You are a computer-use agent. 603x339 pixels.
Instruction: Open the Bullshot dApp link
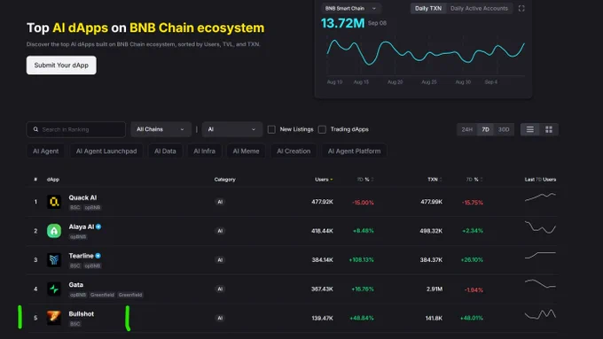coord(82,314)
